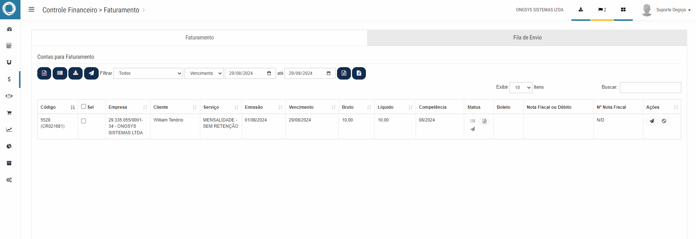Screen dimensions: 696x239
Task: Open the calendar picker of the end date field
Action: (x=329, y=73)
